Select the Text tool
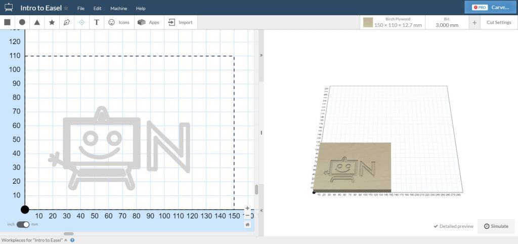518x244 pixels. [x=97, y=22]
